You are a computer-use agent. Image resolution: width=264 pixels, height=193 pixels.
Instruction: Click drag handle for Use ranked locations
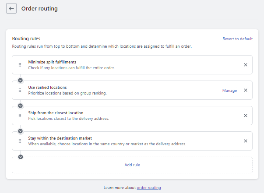20,91
